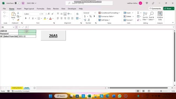Open the Calibri font name dropdown
This screenshot has height=99, width=176.
tap(40, 14)
